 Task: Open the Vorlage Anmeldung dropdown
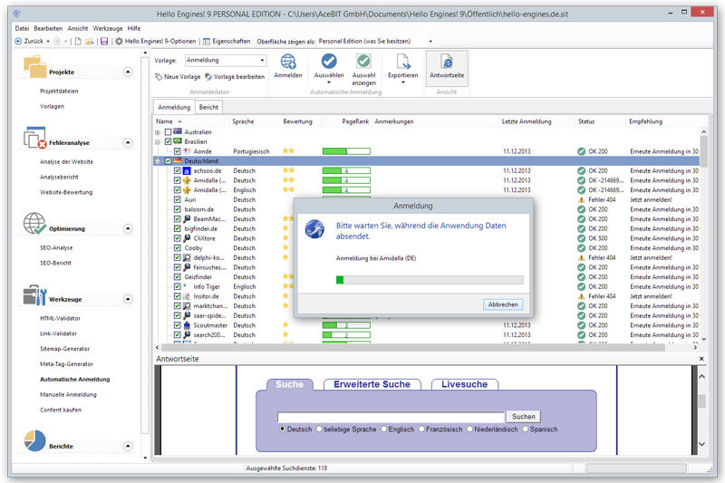(262, 60)
